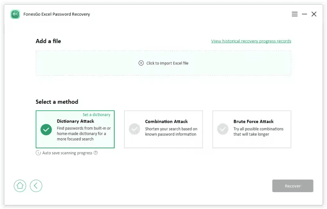327x209 pixels.
Task: Click the Brute Force Attack title
Action: point(253,121)
